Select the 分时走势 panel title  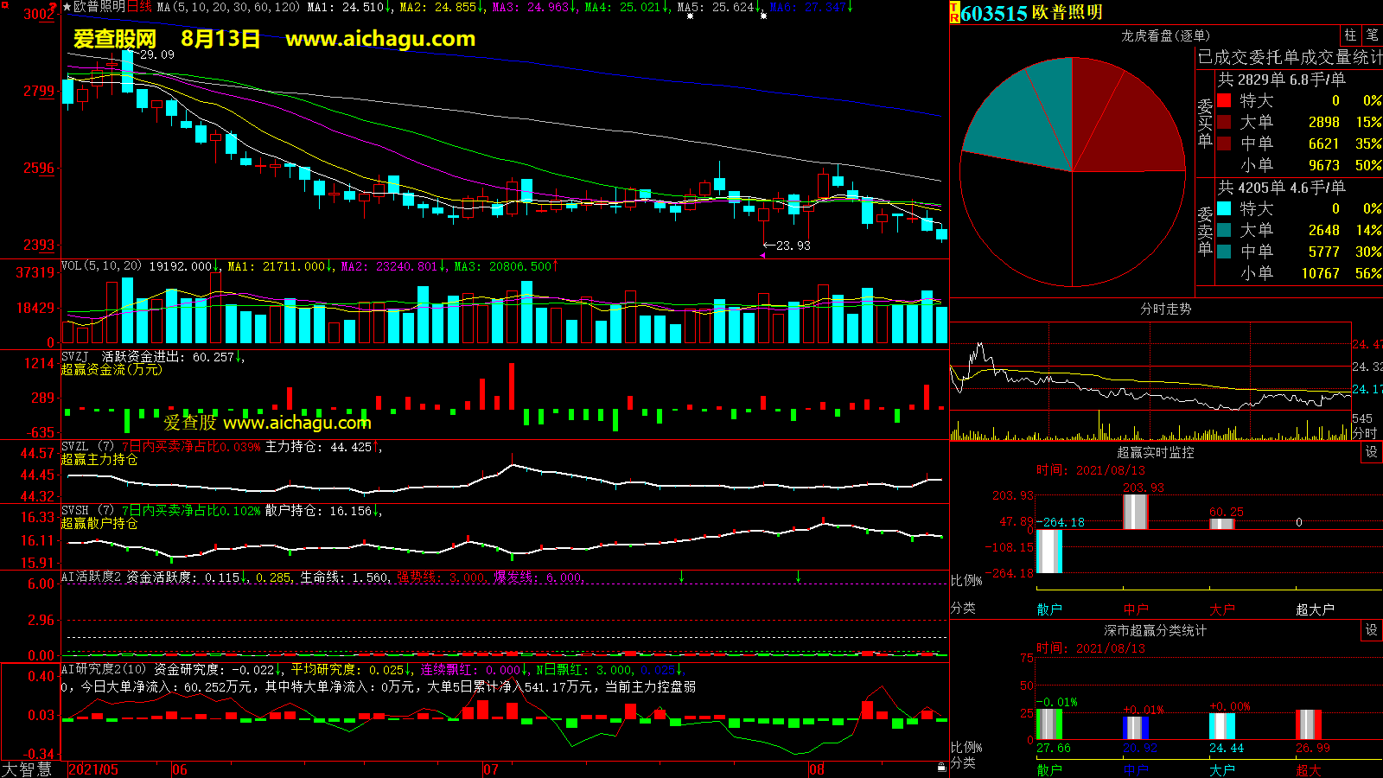1165,309
